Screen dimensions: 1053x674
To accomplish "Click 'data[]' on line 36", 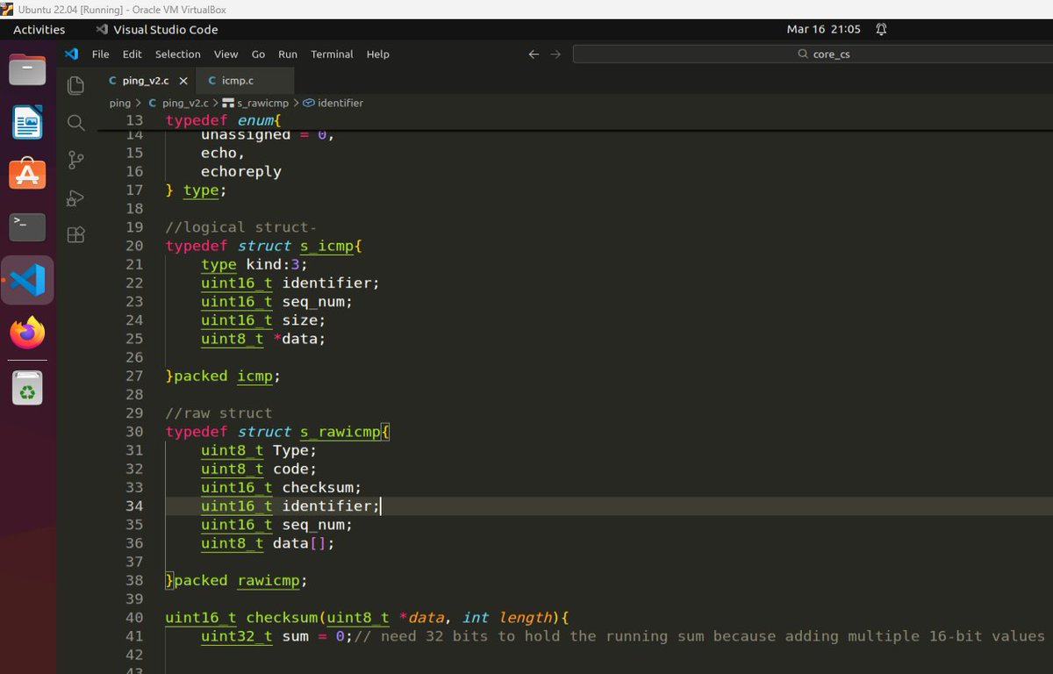I will [x=299, y=543].
